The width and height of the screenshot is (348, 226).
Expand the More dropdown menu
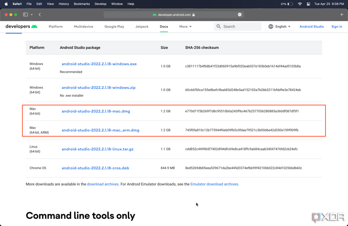point(185,27)
